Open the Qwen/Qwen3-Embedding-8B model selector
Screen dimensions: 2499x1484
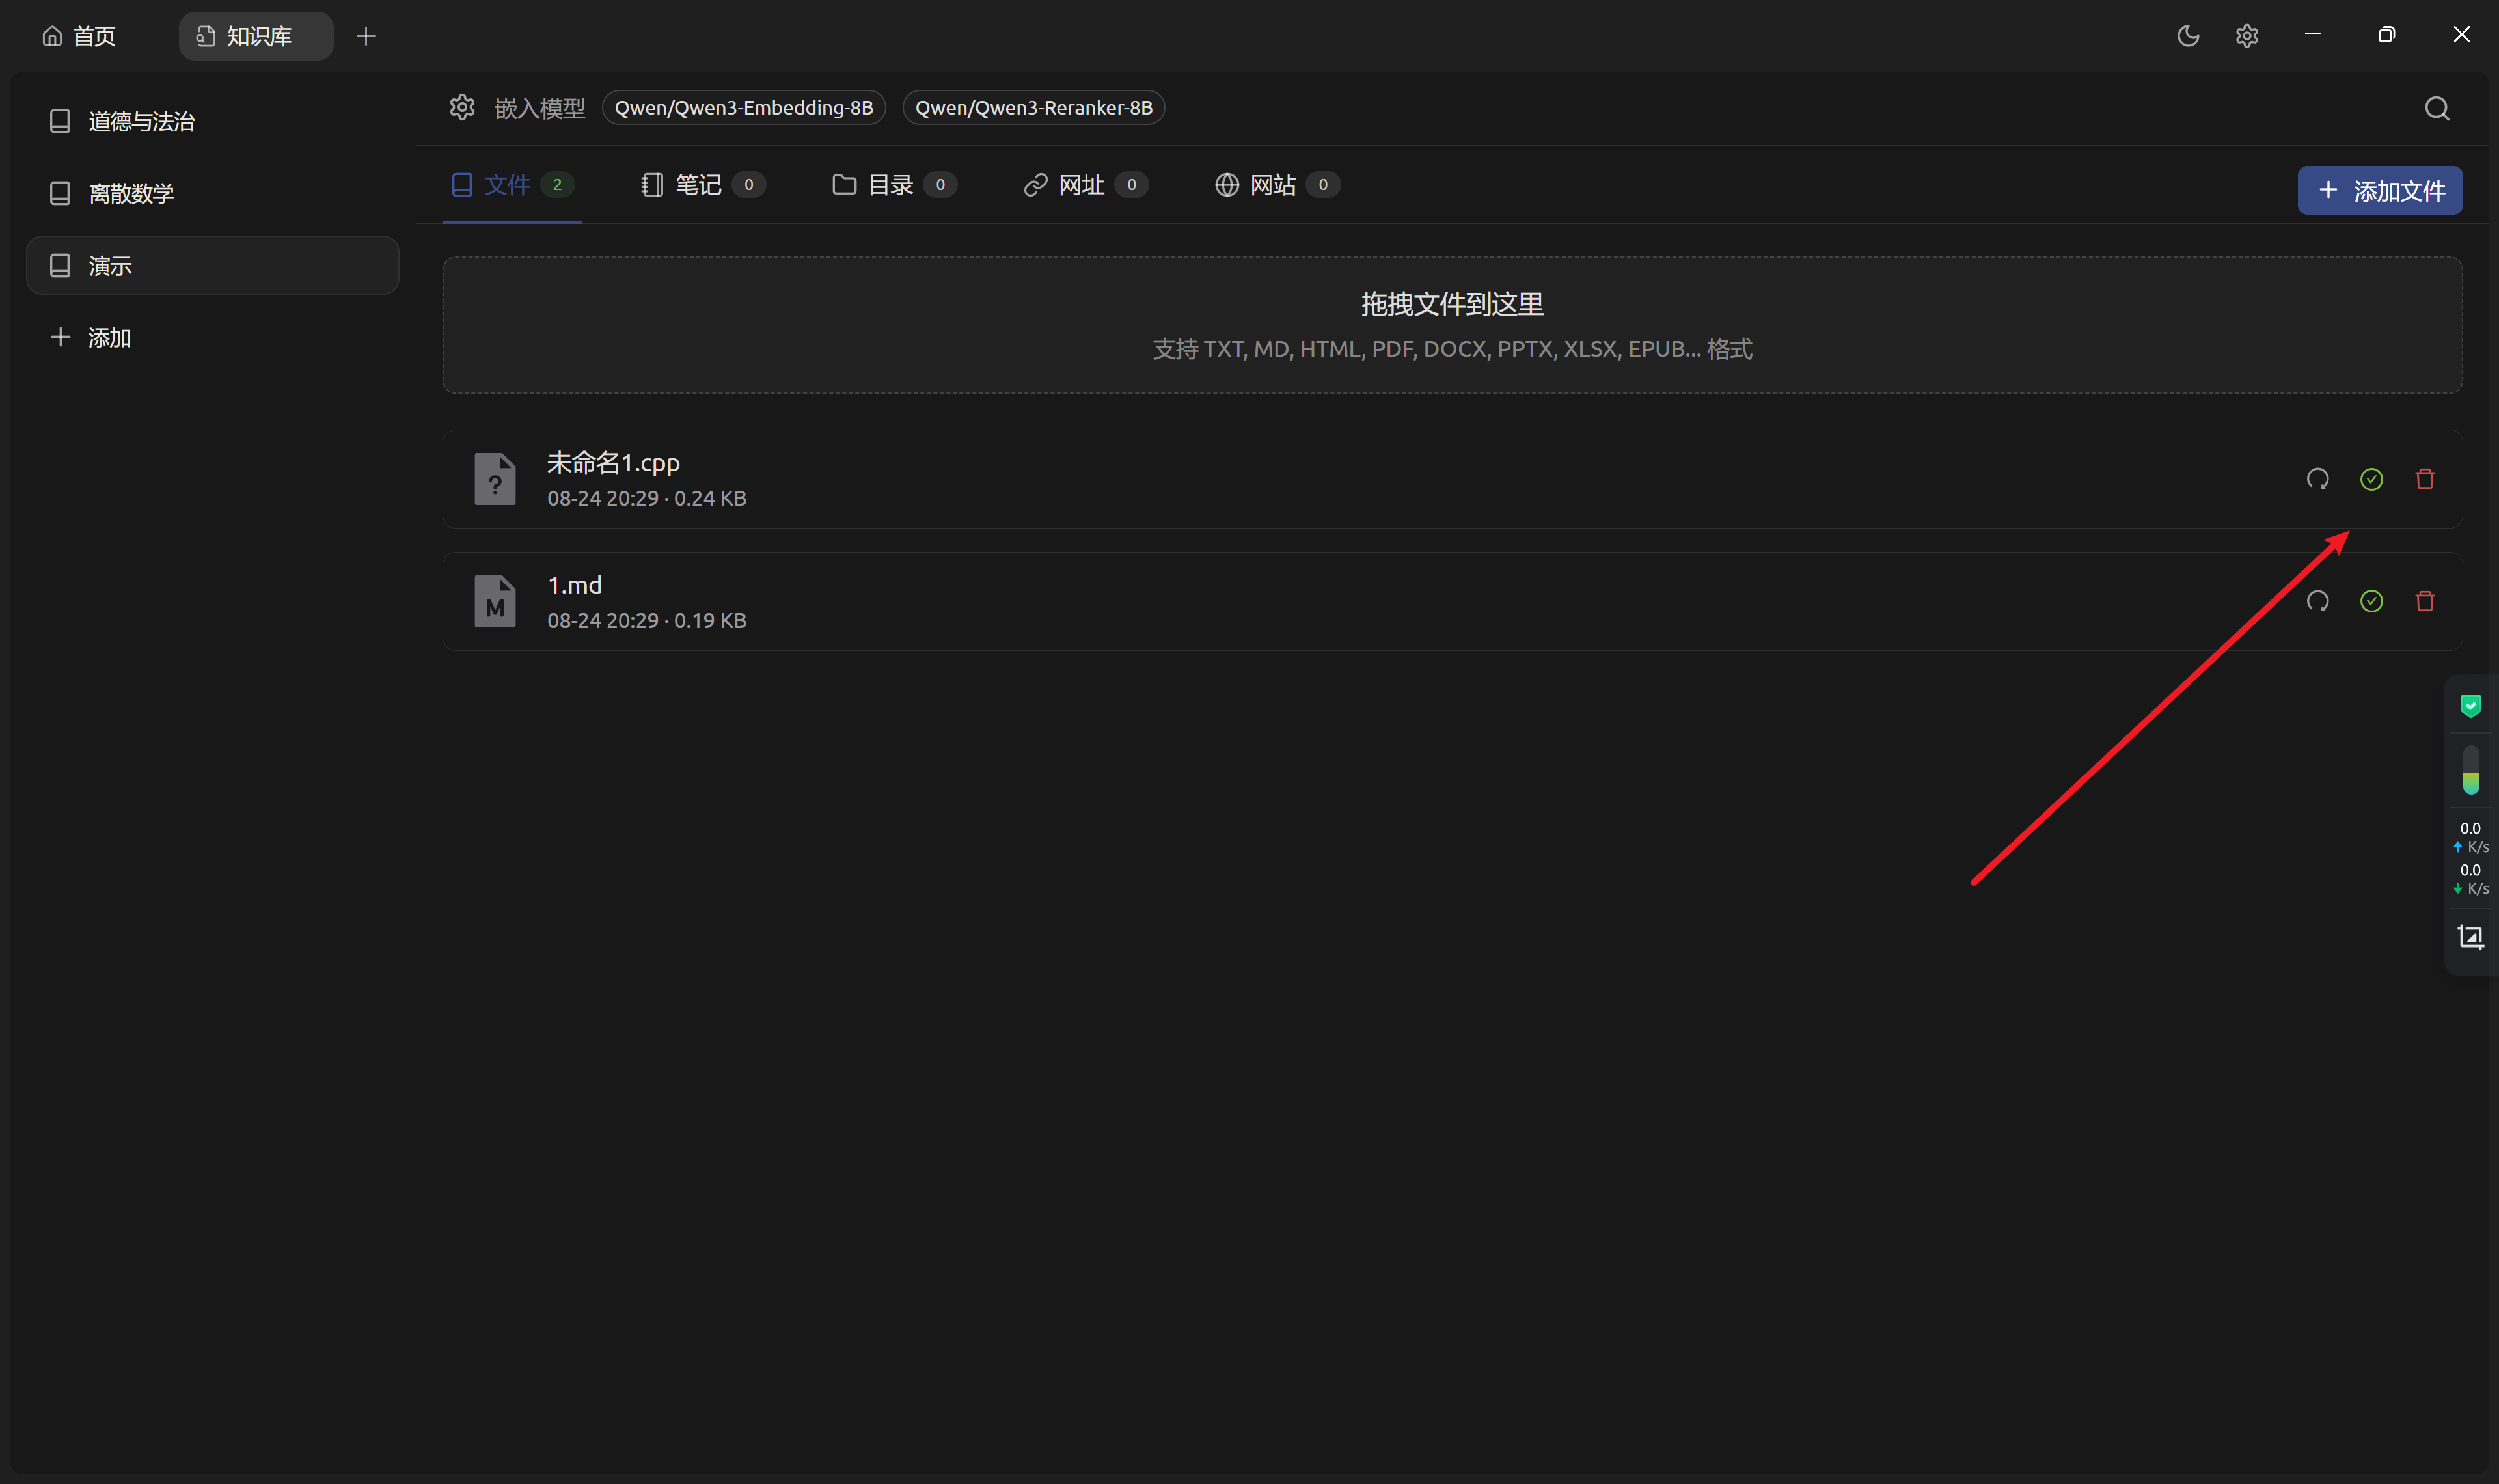point(744,107)
